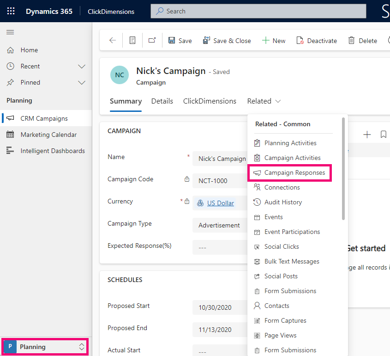
Task: Switch to the Details tab
Action: (162, 101)
